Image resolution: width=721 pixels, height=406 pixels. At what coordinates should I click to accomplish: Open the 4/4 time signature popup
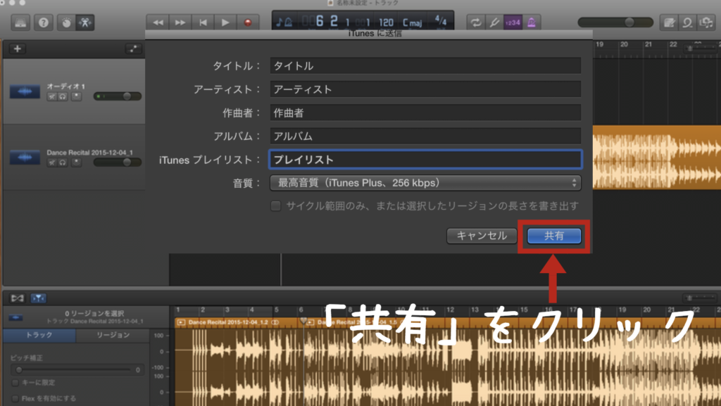point(441,20)
